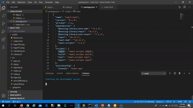Switch to the Output panel tab
This screenshot has width=193, height=108.
point(60,73)
